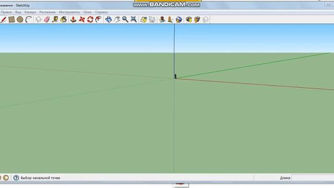Click the Share Model icon

point(197,20)
